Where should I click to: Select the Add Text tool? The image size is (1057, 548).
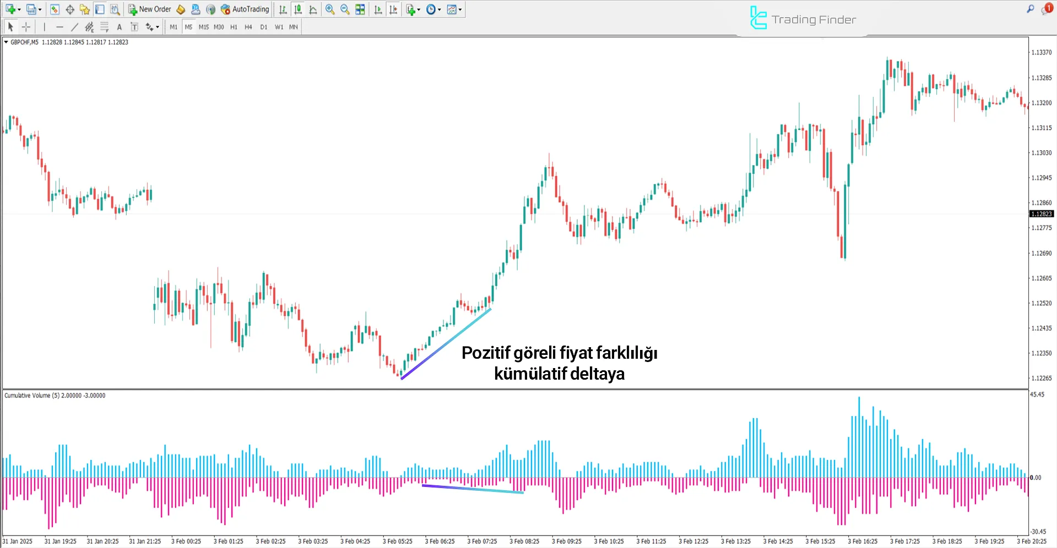tap(119, 26)
